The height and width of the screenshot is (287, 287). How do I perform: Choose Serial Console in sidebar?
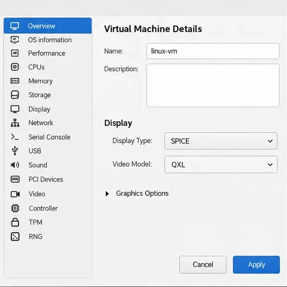tap(50, 137)
